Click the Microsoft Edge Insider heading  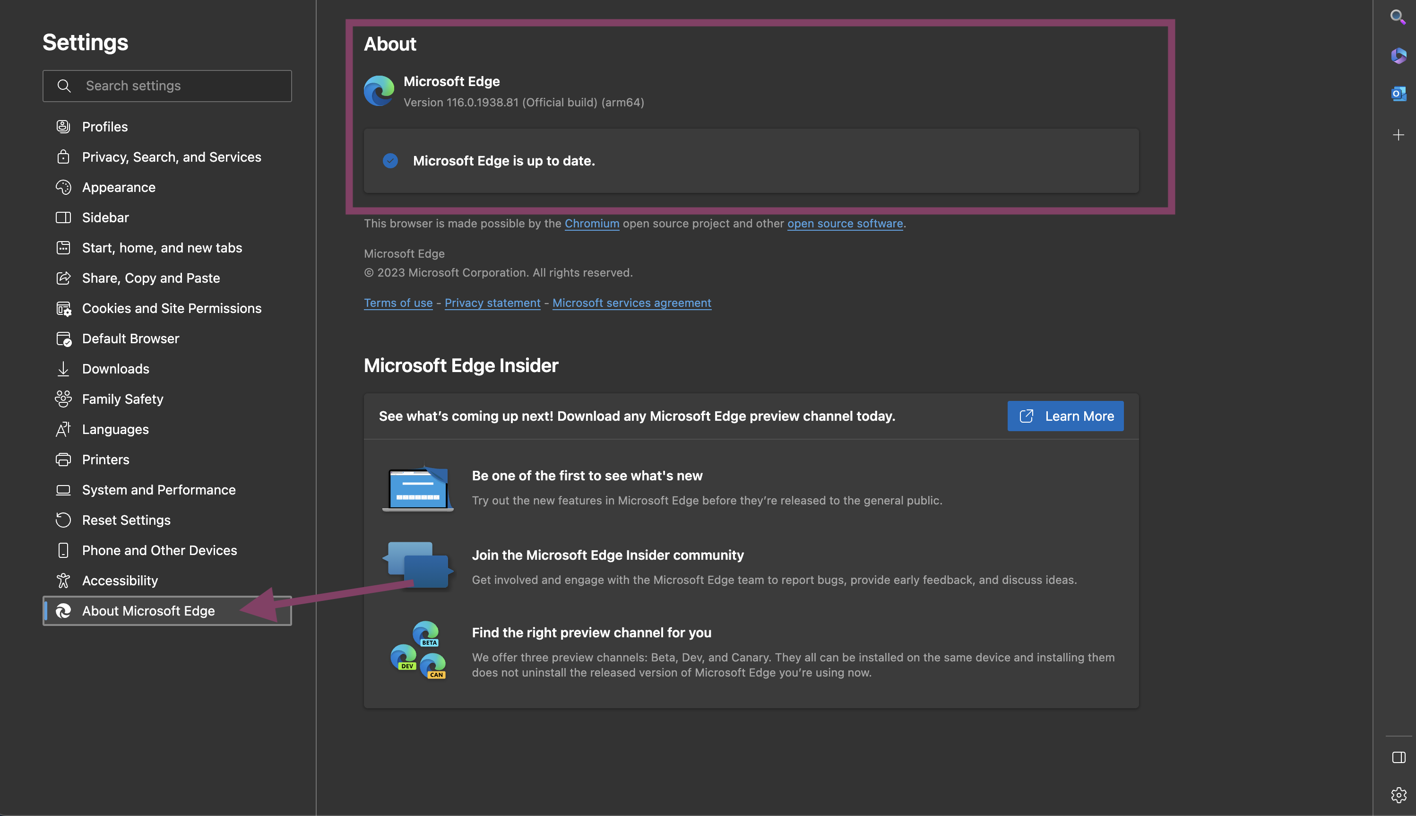[461, 365]
